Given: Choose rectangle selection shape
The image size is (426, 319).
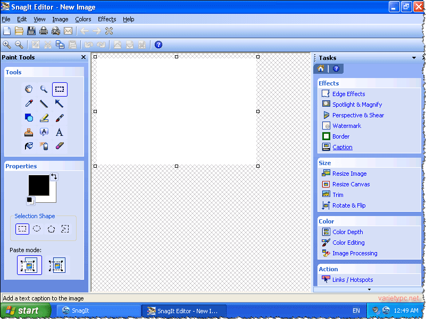Looking at the screenshot, I should coord(22,229).
